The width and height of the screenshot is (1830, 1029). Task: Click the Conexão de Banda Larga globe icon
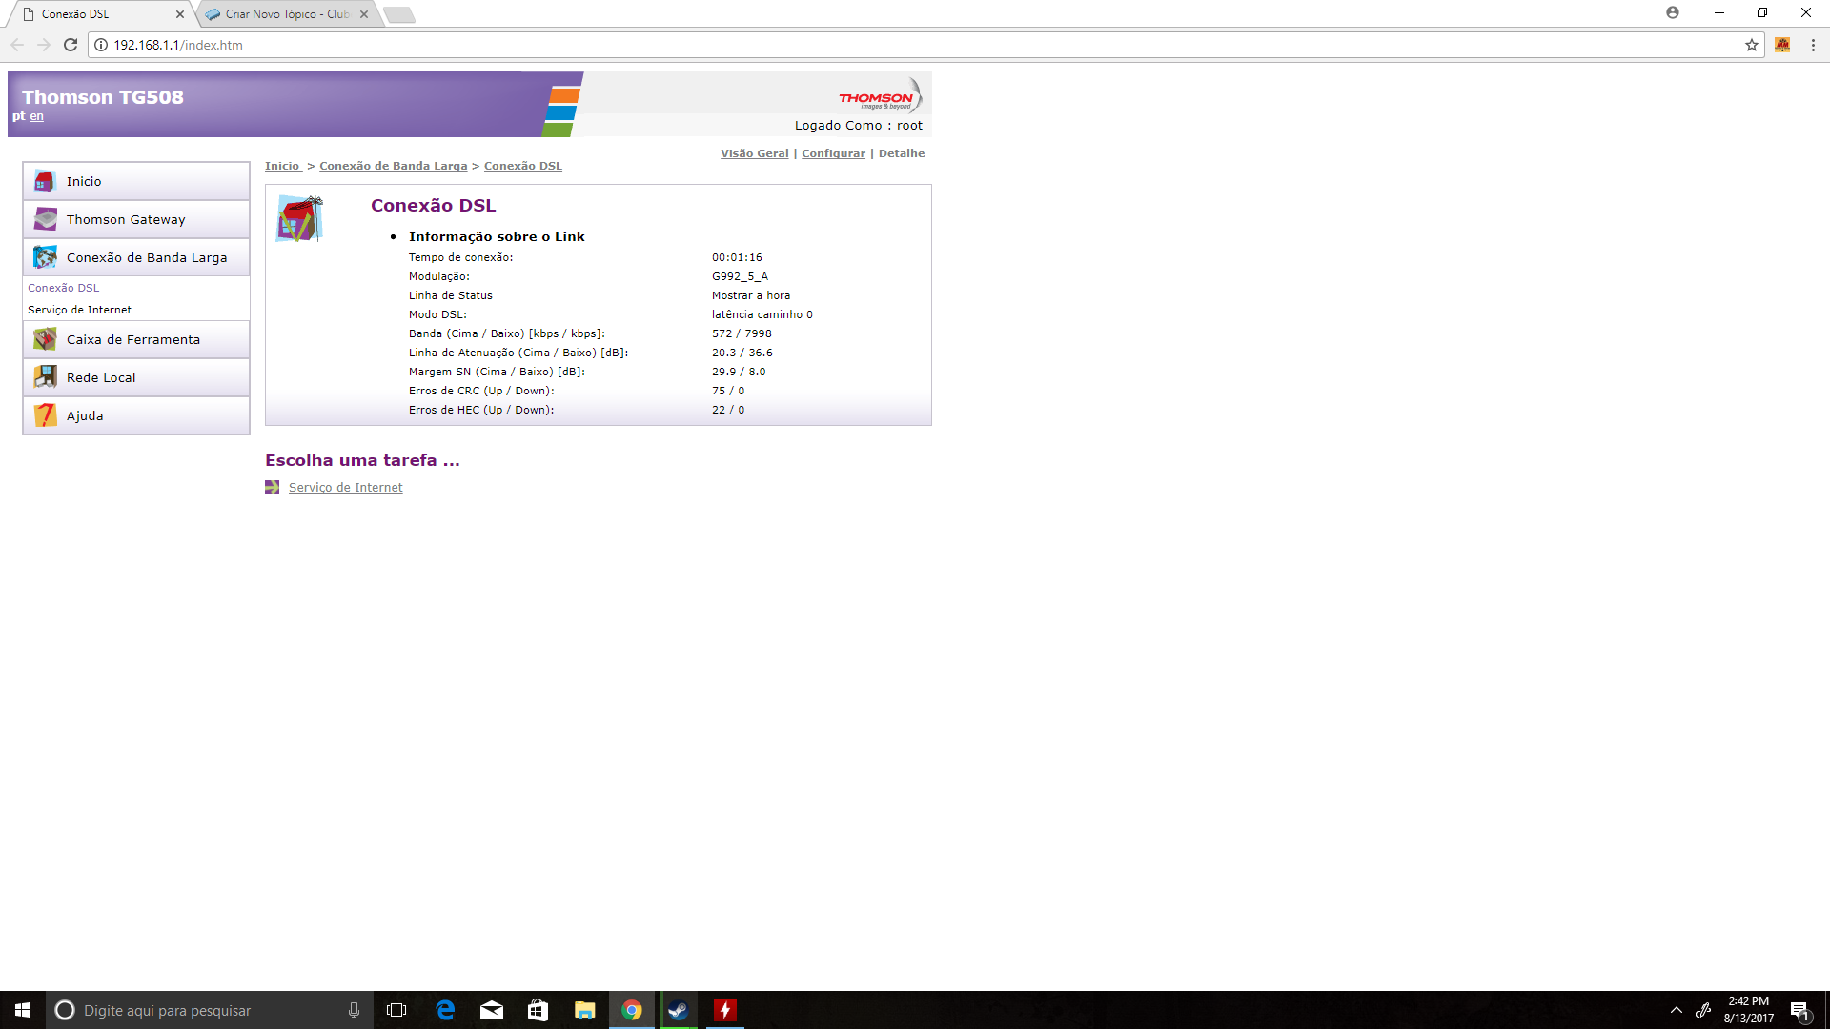click(45, 257)
